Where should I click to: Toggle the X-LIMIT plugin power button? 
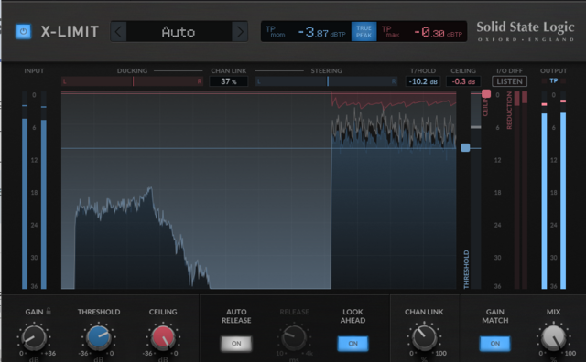(23, 32)
